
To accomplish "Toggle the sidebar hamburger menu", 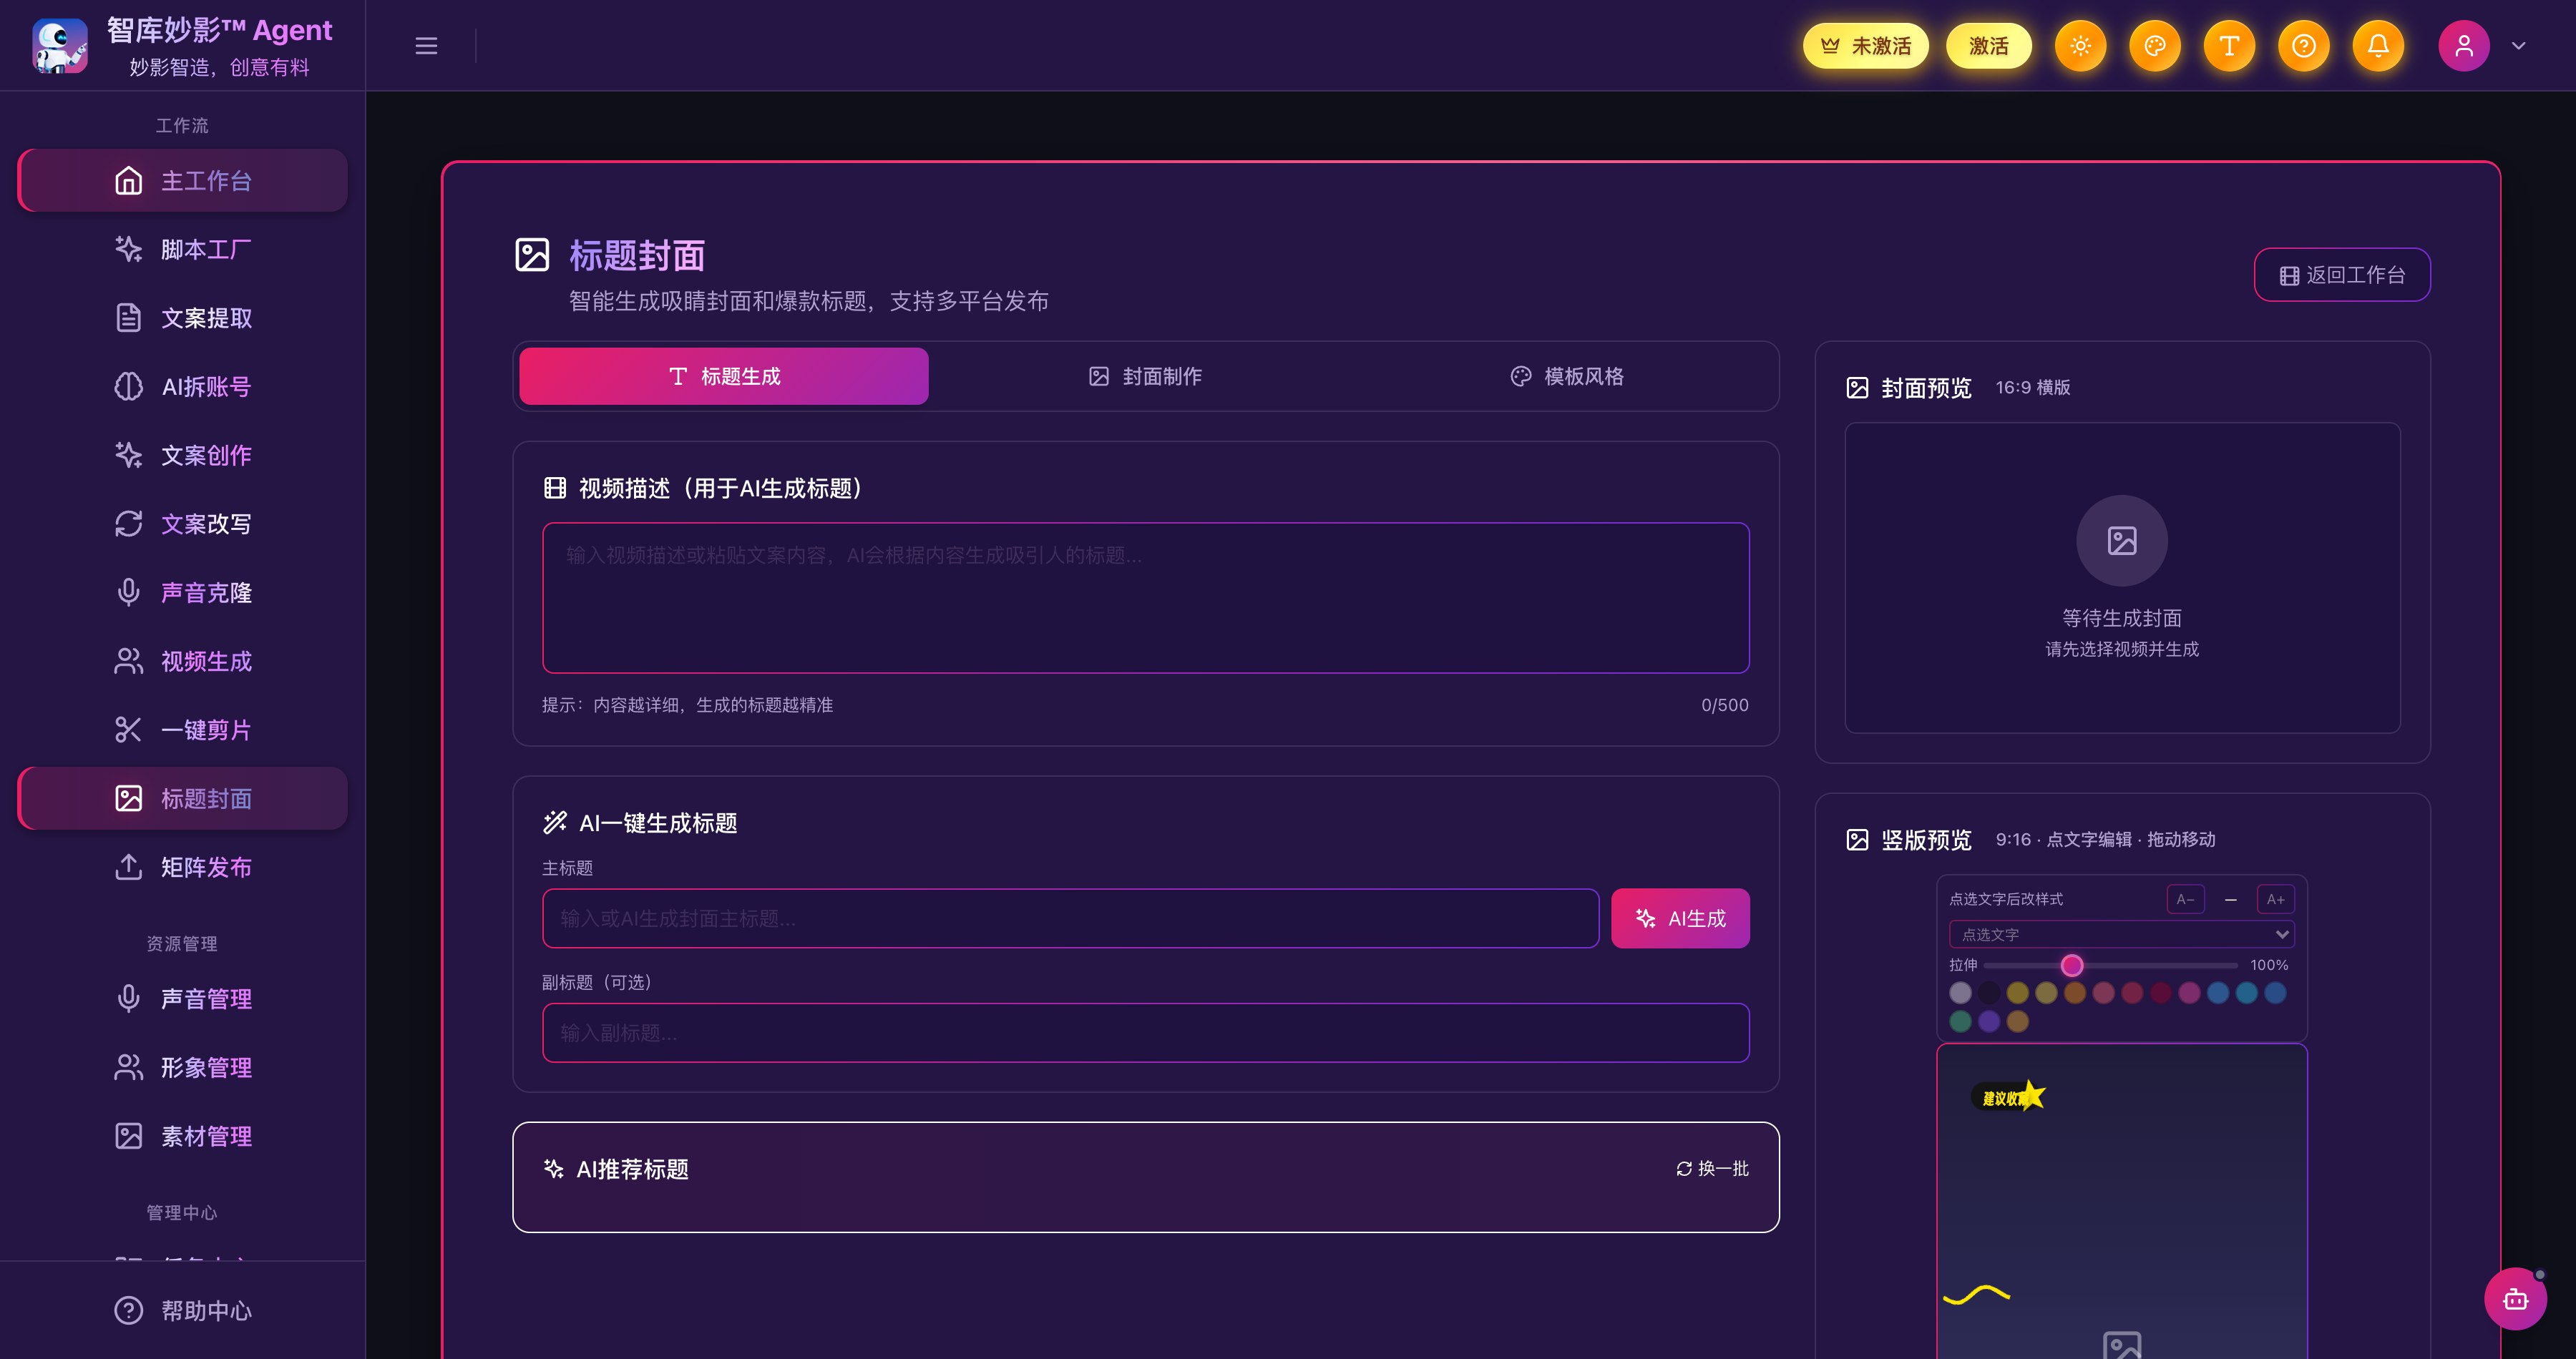I will click(x=426, y=46).
